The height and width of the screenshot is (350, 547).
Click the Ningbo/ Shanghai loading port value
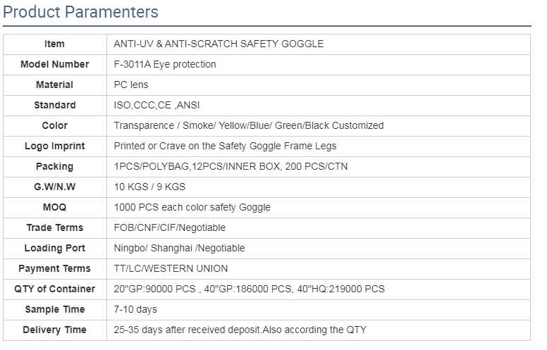[x=179, y=248]
